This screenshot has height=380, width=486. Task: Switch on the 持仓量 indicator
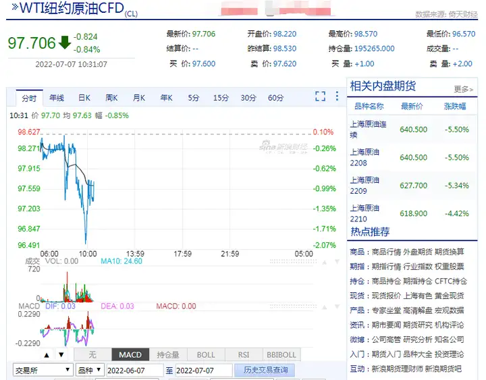click(x=168, y=354)
